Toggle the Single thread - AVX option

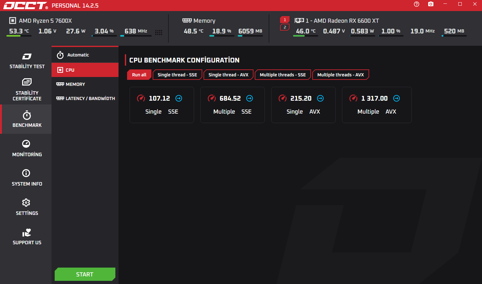(x=229, y=75)
